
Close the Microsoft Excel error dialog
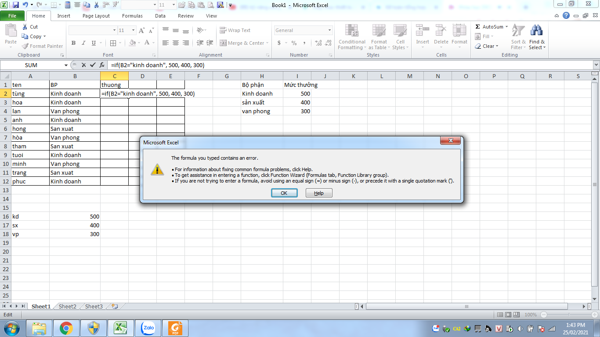click(450, 141)
